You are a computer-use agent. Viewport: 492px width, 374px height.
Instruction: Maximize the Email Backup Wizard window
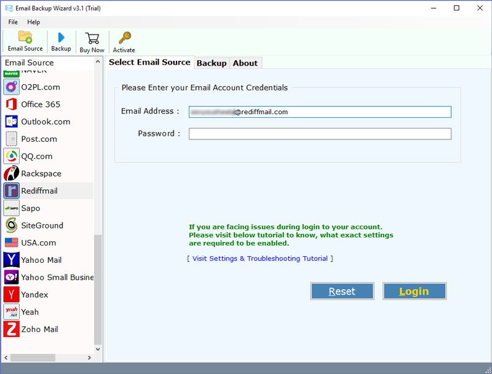tap(456, 8)
